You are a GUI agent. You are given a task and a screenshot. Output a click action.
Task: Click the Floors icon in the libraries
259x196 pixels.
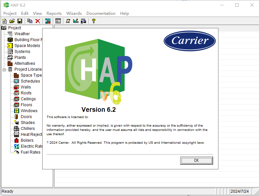pos(16,105)
